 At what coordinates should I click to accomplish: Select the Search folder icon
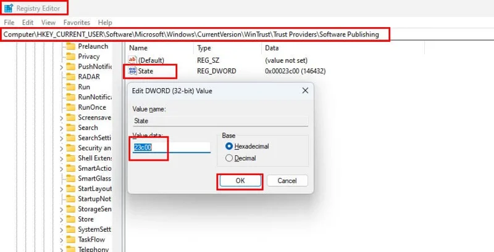[71, 128]
